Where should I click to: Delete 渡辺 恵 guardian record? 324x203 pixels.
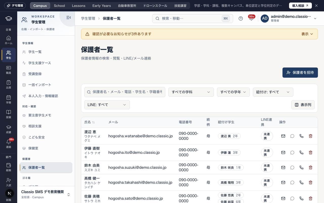point(311,136)
